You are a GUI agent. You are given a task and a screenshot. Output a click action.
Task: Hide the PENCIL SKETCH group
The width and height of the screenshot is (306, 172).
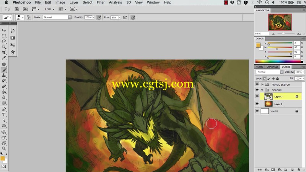[x=257, y=84]
